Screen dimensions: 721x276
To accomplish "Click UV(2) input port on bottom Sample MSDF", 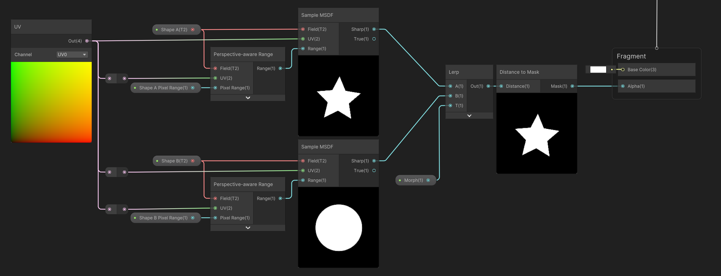I will 303,171.
